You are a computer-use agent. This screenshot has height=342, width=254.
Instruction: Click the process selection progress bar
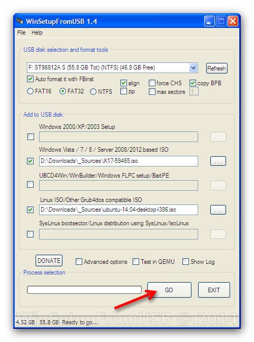(x=84, y=290)
